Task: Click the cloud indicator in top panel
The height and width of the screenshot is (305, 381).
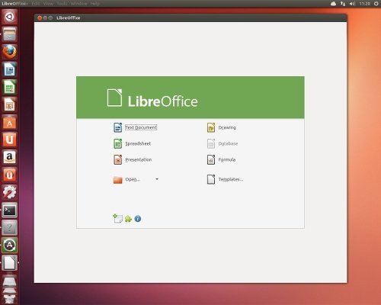Action: 333,4
